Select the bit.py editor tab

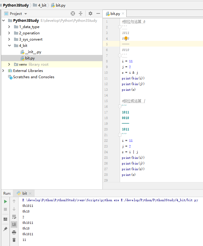point(115,14)
